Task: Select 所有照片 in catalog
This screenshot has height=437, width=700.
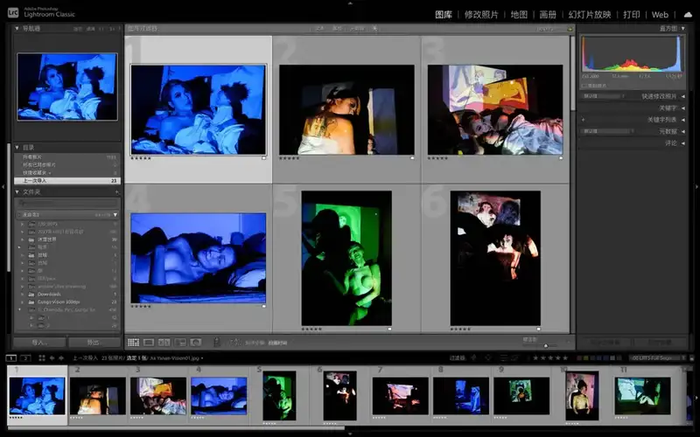Action: pyautogui.click(x=67, y=157)
